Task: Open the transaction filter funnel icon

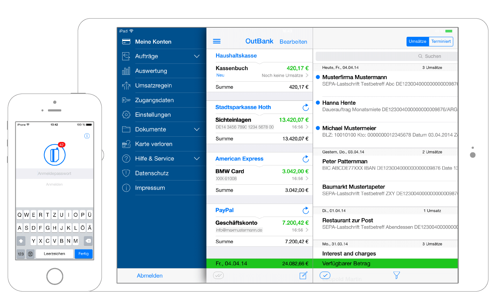Action: (396, 275)
